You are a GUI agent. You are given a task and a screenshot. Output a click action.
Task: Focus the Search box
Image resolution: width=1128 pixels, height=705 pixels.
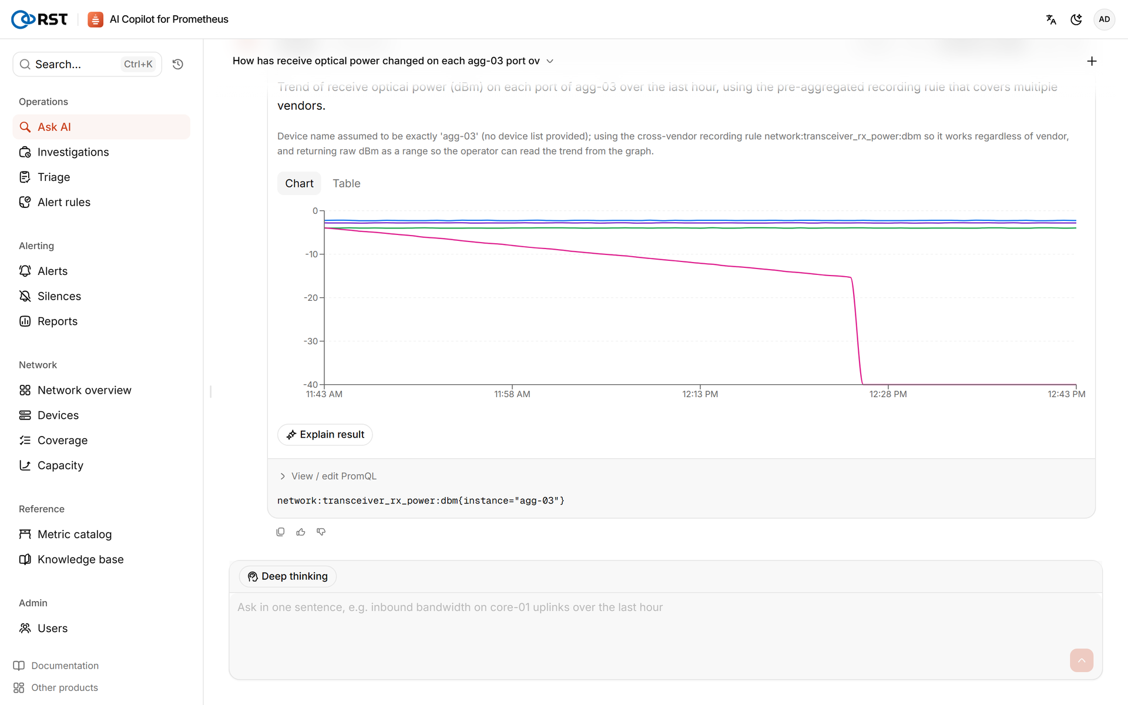(x=87, y=64)
